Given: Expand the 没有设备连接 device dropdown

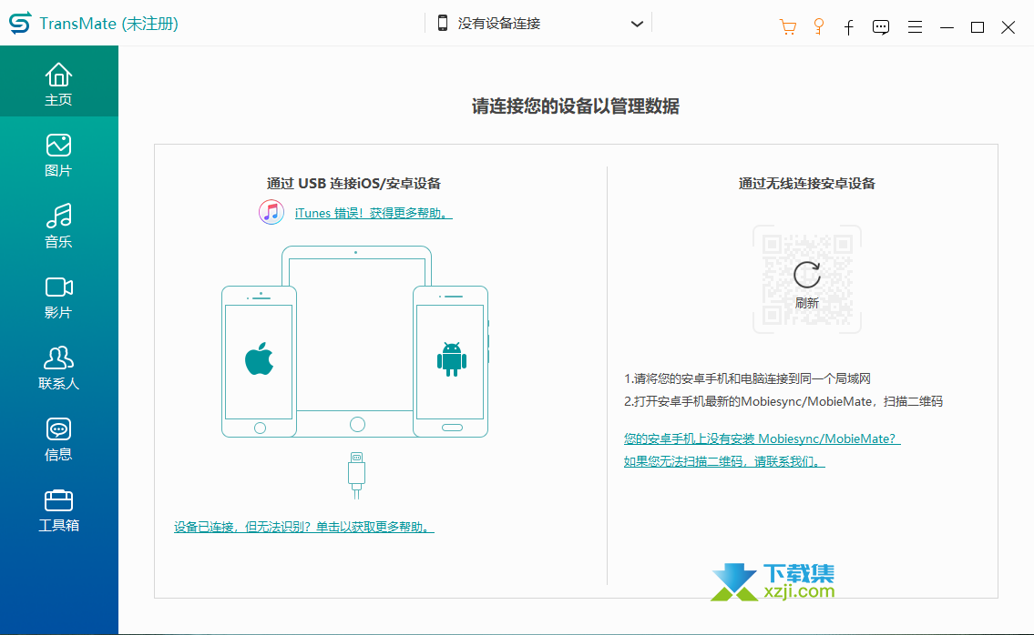Looking at the screenshot, I should coord(538,24).
